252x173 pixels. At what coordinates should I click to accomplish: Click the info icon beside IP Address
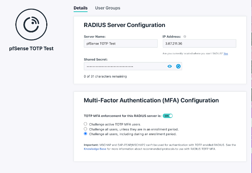point(185,36)
